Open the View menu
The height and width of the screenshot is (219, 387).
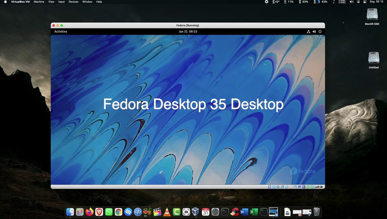pyautogui.click(x=51, y=2)
